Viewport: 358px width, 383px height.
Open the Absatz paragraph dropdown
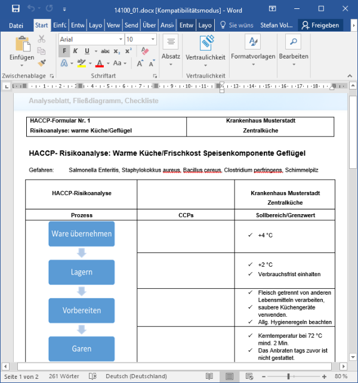tap(171, 48)
